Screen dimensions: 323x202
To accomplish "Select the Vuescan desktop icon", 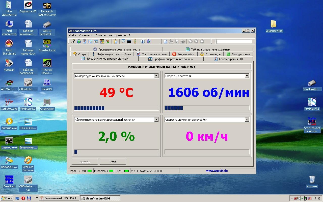I will coord(9,65).
